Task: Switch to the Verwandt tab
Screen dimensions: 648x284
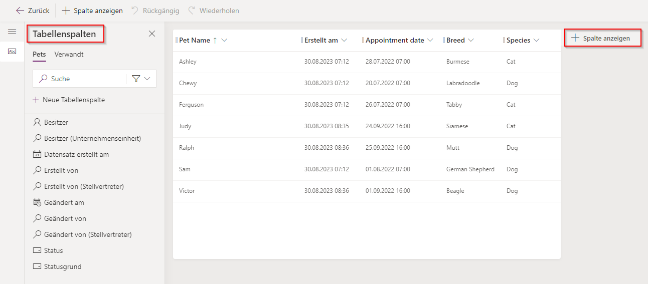Action: click(69, 54)
